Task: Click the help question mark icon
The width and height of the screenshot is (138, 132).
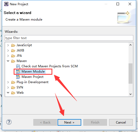Action: (9, 122)
